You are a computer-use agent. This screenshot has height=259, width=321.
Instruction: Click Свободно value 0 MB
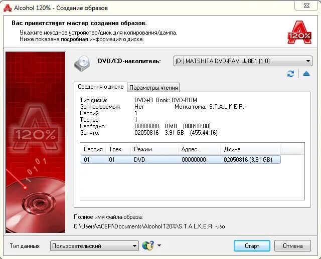[171, 126]
